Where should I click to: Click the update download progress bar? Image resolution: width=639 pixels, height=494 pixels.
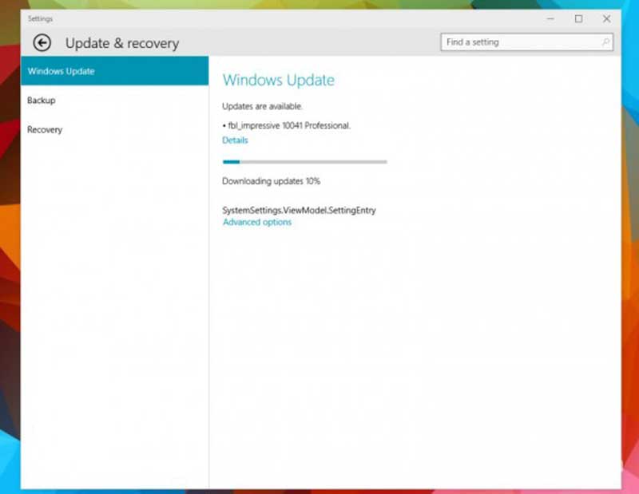click(305, 162)
